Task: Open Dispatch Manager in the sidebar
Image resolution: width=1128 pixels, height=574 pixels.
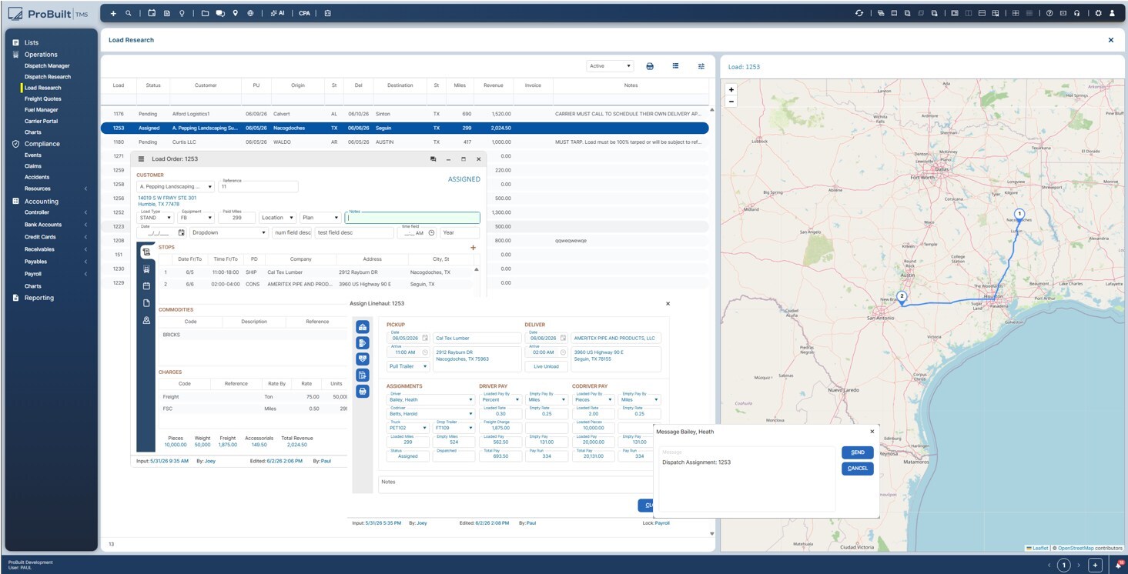Action: (47, 66)
